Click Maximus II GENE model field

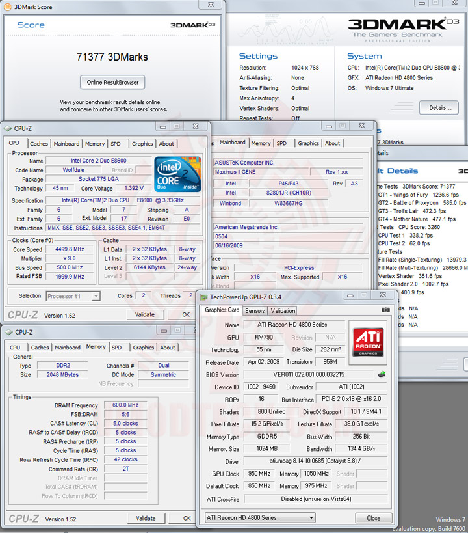pyautogui.click(x=261, y=172)
